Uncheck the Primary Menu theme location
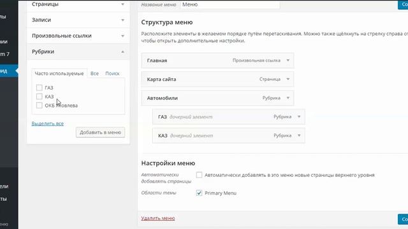 (x=199, y=193)
